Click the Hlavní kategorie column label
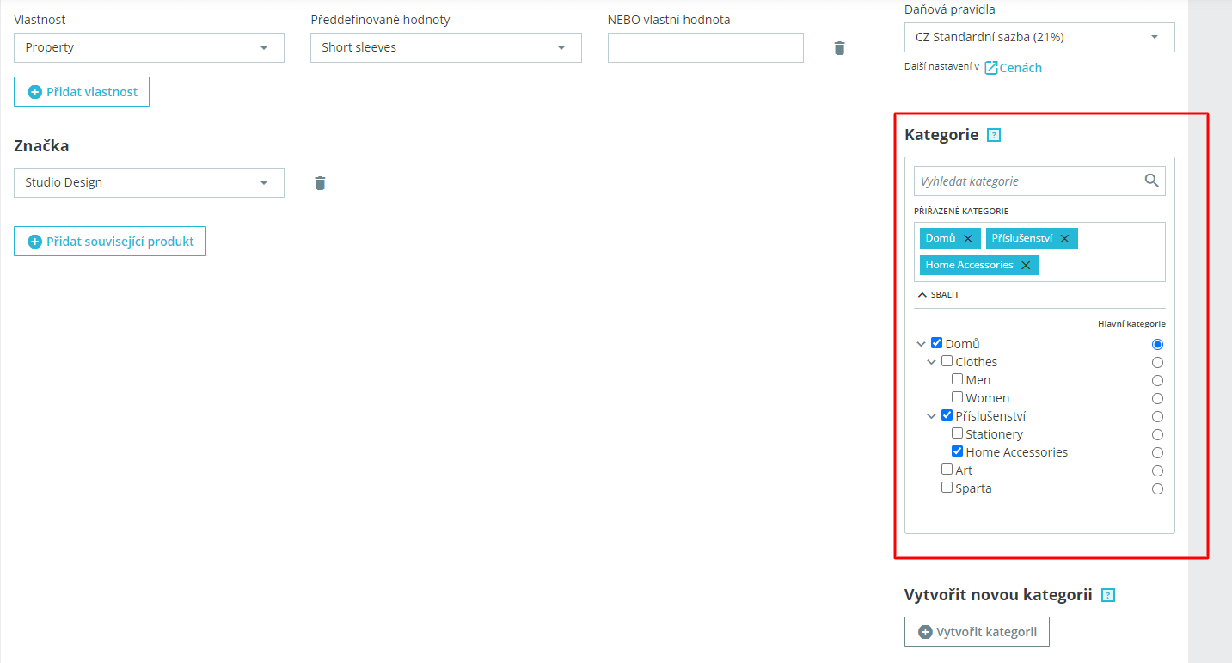This screenshot has height=663, width=1232. pyautogui.click(x=1131, y=324)
